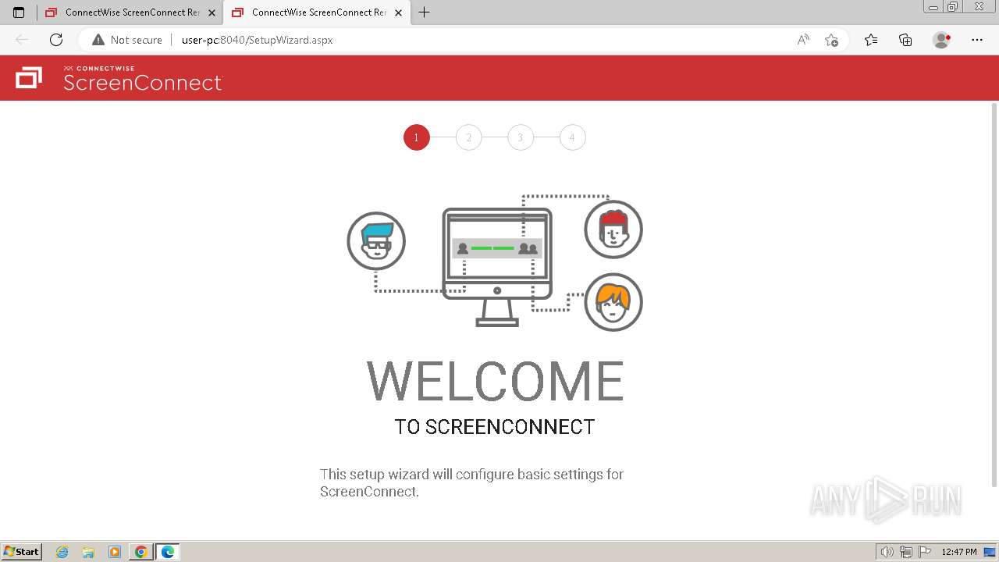Open the Settings and more menu

tap(977, 40)
